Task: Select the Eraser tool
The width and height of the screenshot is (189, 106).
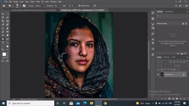Action: tap(7, 32)
